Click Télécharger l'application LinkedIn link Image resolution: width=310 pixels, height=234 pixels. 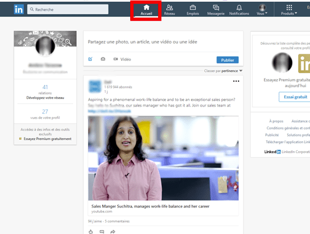288,142
